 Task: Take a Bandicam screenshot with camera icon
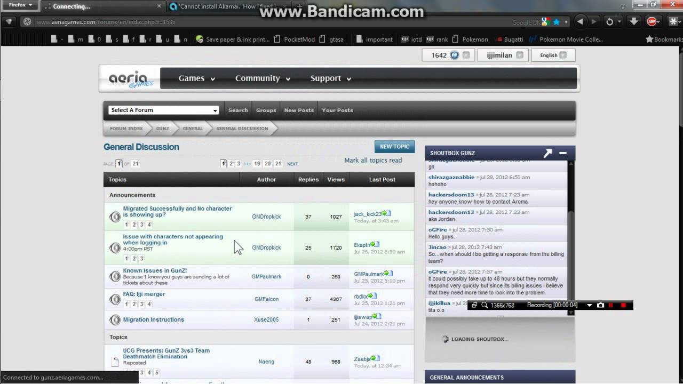coord(600,305)
